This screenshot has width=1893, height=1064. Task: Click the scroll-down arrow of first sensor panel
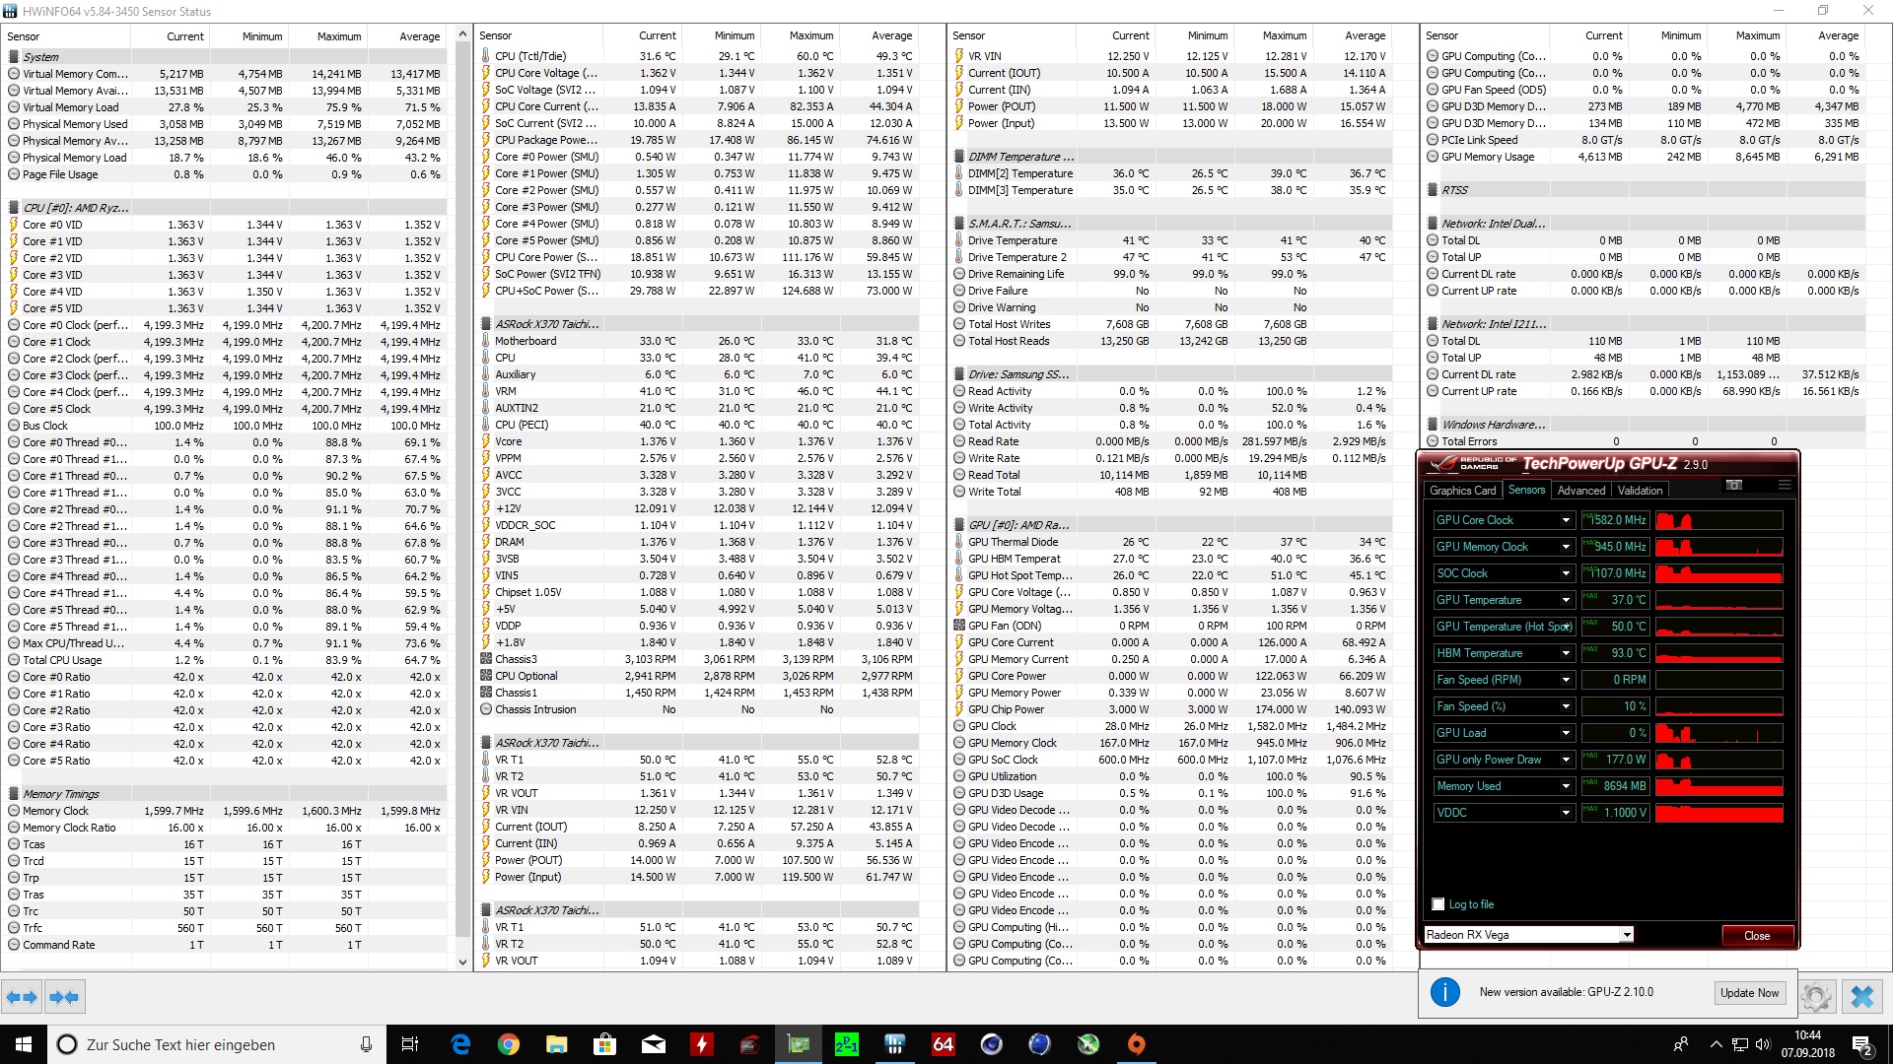[462, 962]
